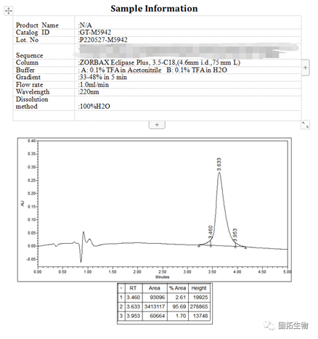Click the % Area column header
The height and width of the screenshot is (339, 318).
click(x=178, y=288)
